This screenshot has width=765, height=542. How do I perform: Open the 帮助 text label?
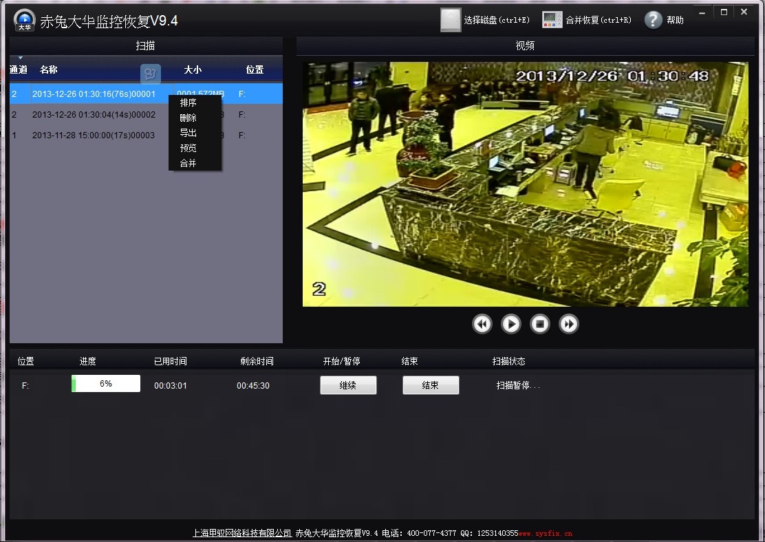[x=676, y=20]
